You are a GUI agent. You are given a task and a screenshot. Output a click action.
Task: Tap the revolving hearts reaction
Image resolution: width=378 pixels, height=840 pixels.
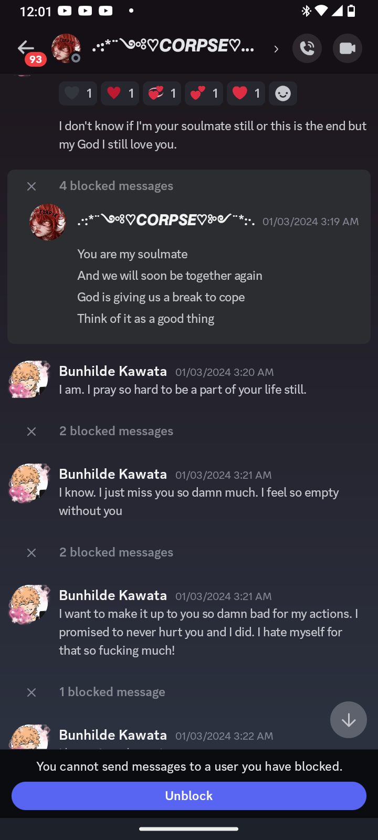(162, 93)
